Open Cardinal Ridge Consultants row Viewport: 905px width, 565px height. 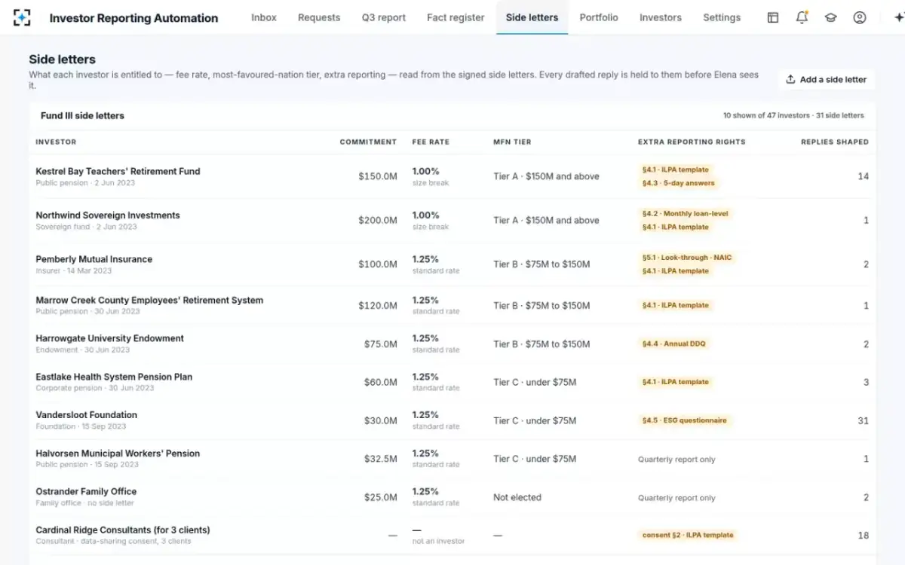click(452, 536)
